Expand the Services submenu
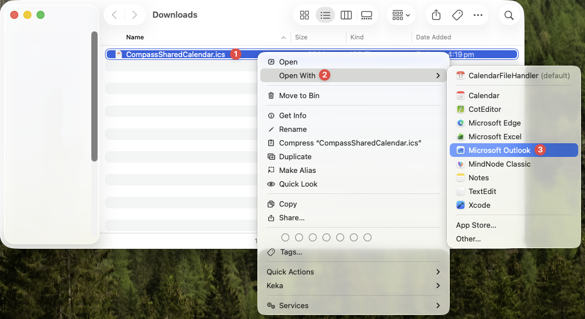 pos(353,305)
